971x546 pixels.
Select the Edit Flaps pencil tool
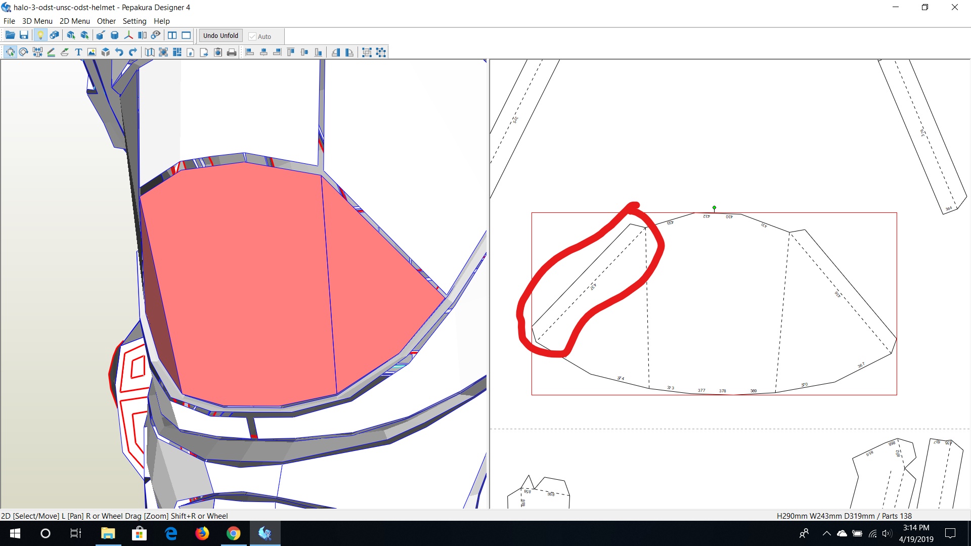pyautogui.click(x=51, y=52)
